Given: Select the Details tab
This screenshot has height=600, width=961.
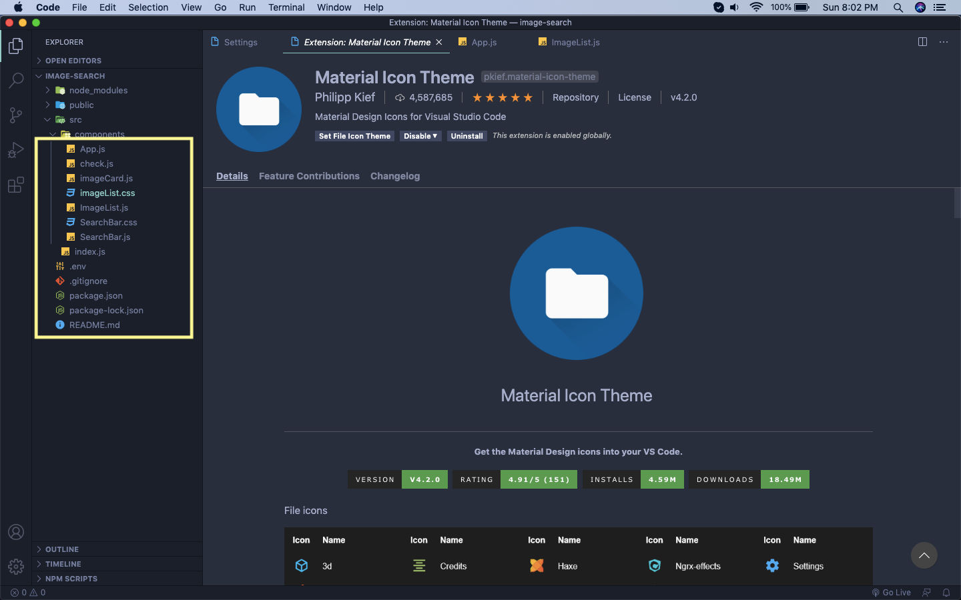Looking at the screenshot, I should coord(232,176).
